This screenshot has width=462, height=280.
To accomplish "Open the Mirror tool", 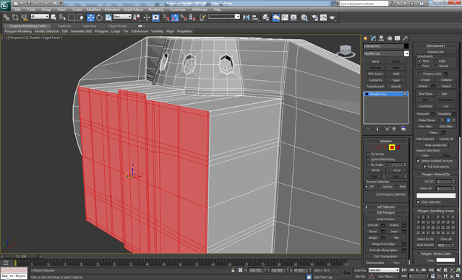I will 246,17.
